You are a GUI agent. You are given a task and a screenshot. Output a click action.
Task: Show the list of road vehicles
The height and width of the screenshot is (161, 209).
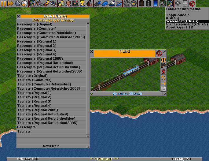coord(105,3)
